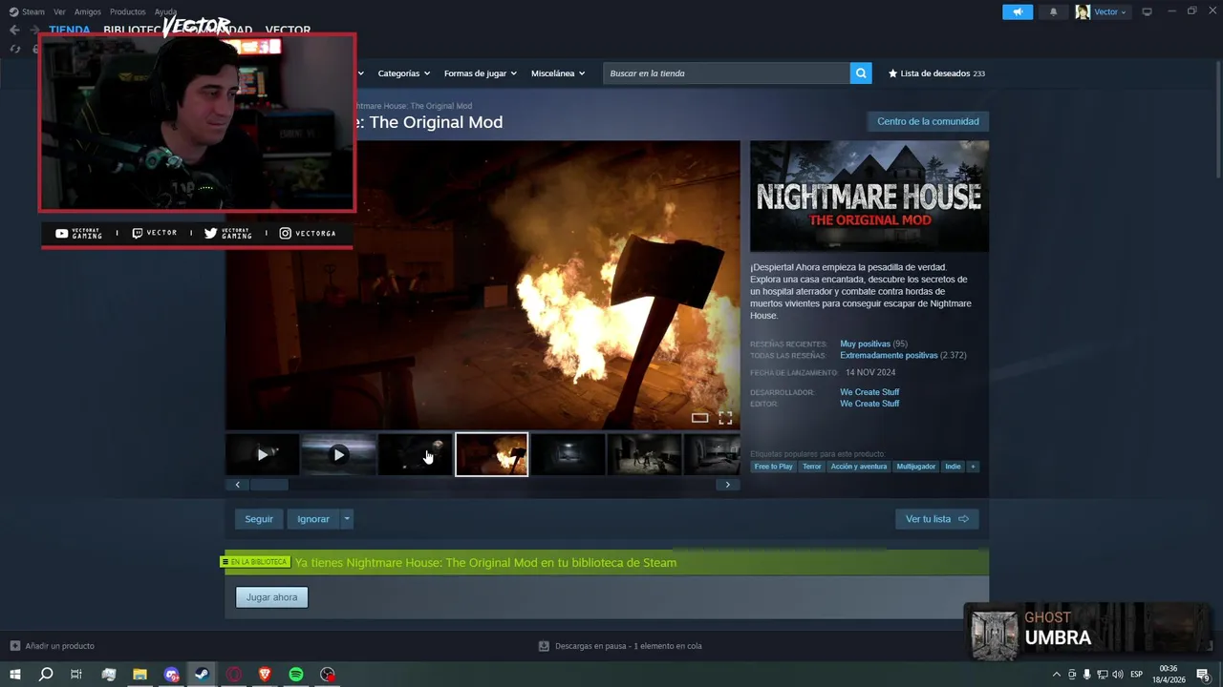Click the ESP language indicator
Screen dimensions: 1223x687
point(1137,675)
